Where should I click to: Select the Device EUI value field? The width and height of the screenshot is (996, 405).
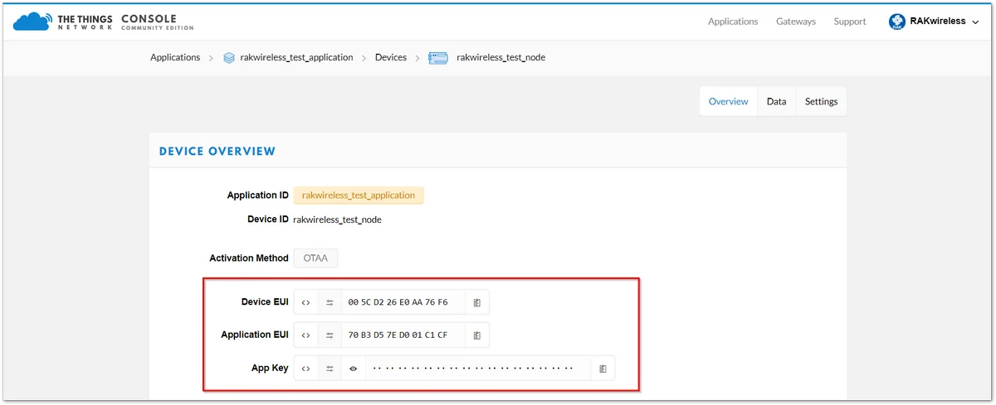click(x=403, y=302)
